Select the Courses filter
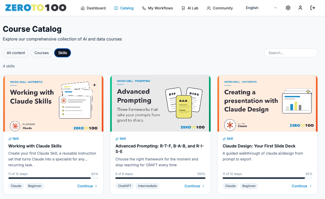This screenshot has width=325, height=199. coord(41,53)
